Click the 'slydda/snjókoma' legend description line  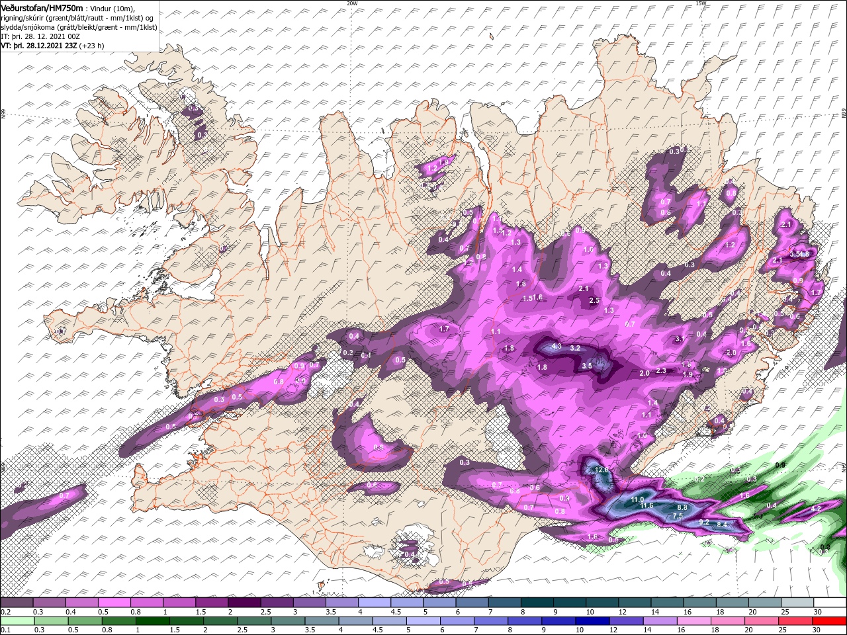coord(79,27)
